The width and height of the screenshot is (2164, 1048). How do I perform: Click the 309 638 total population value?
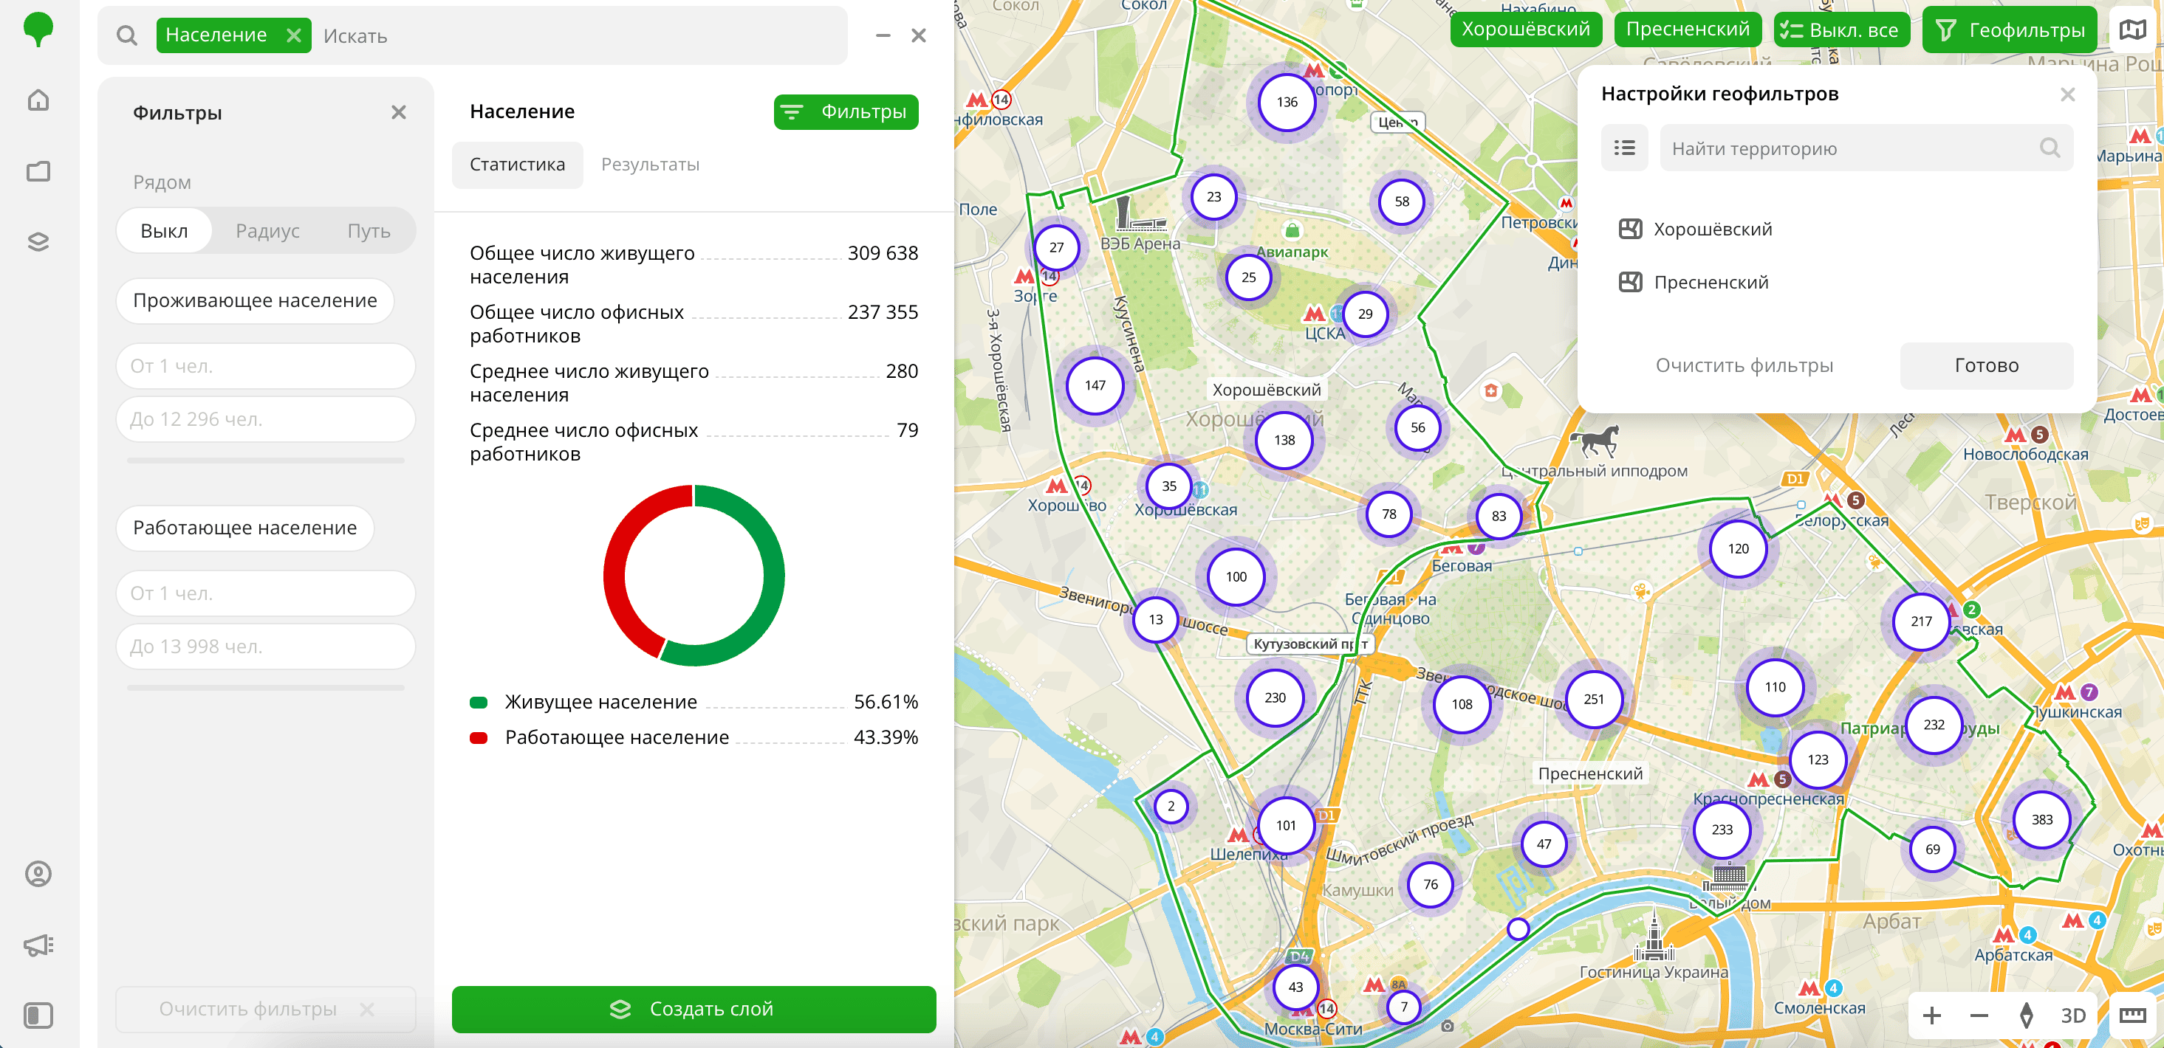pos(882,252)
